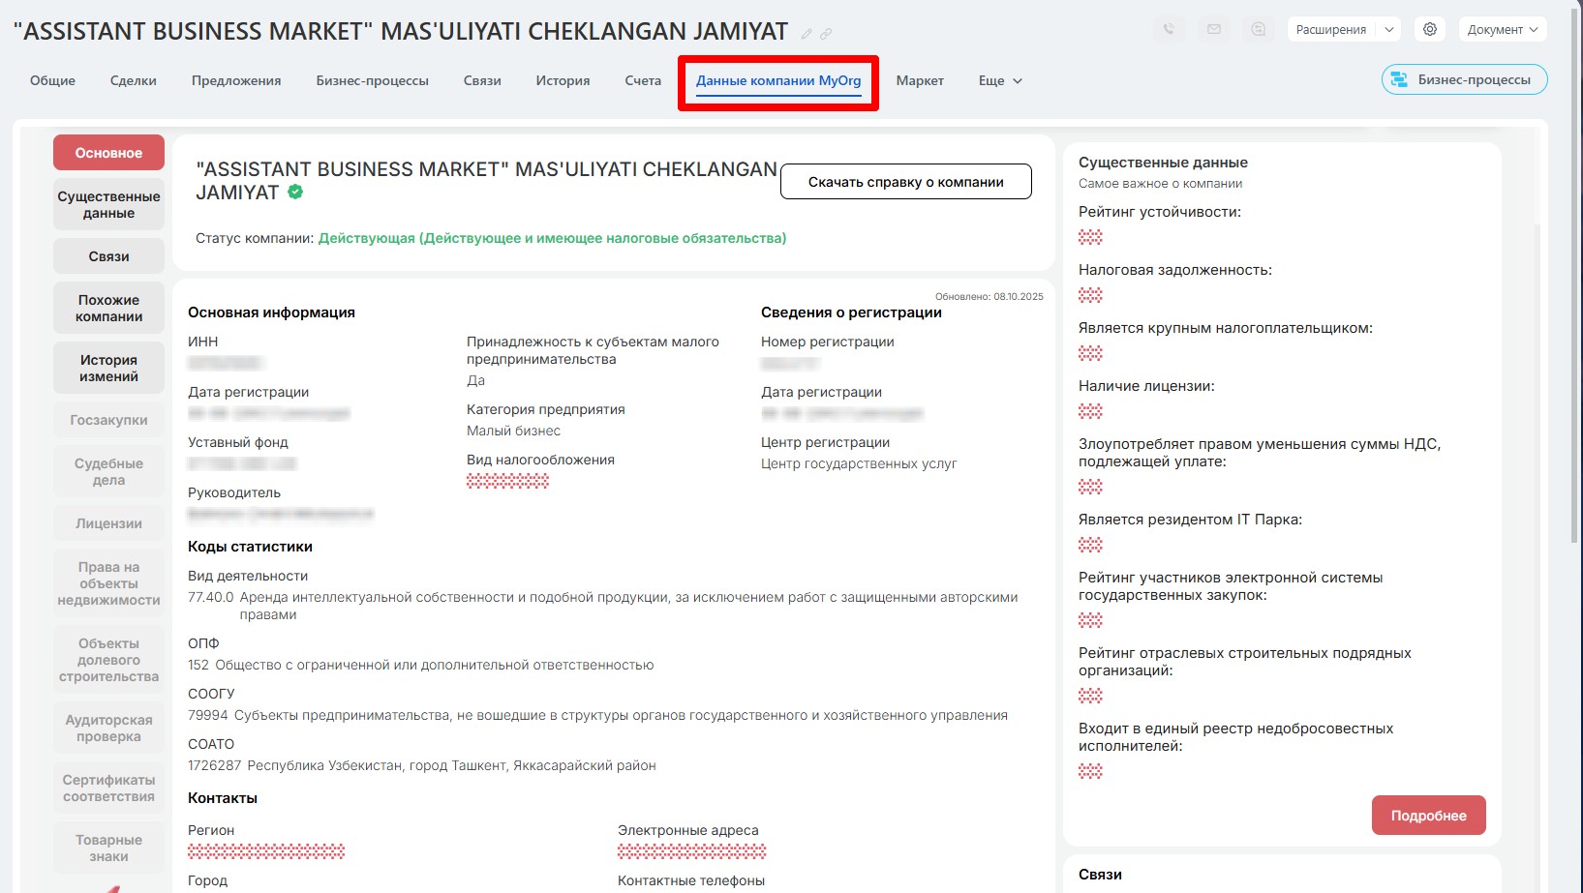
Task: Open Существенные данные in the left sidebar
Action: coord(108,205)
